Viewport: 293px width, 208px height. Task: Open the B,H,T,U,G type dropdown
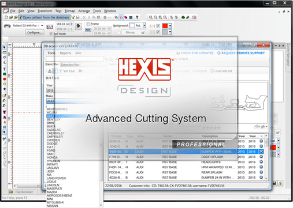(75, 78)
